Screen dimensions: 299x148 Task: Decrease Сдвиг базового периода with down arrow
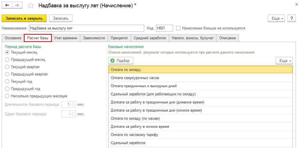click(73, 115)
